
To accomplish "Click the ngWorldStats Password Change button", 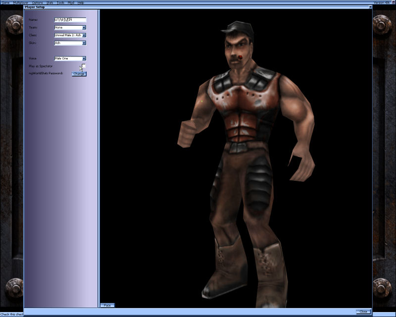I will tap(79, 73).
